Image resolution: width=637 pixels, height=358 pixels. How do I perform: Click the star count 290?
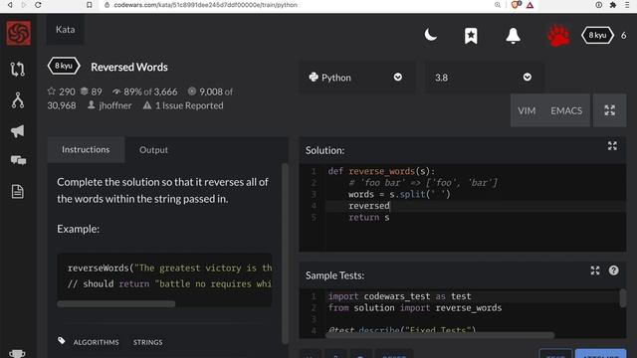[62, 91]
